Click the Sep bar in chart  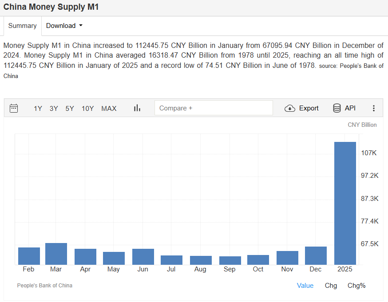pos(230,260)
